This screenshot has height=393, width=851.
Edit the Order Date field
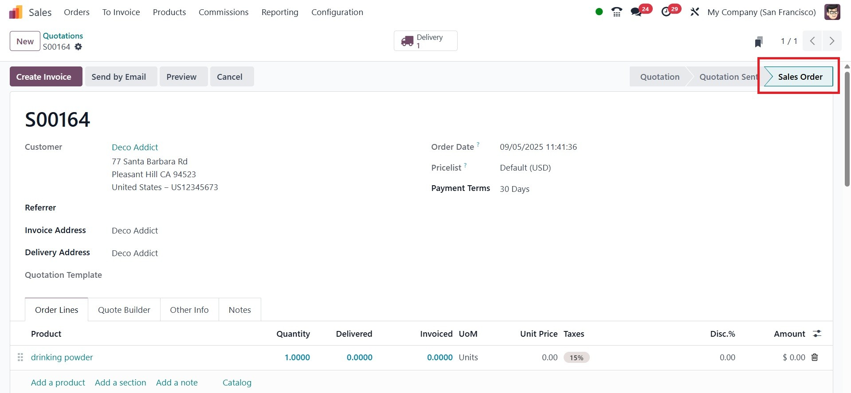(538, 147)
